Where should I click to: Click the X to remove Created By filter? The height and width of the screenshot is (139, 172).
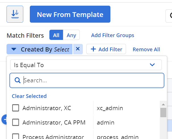tap(78, 49)
